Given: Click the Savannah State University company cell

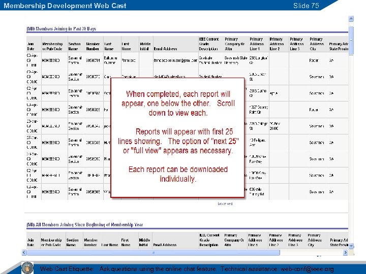Looking at the screenshot, I should (x=235, y=60).
